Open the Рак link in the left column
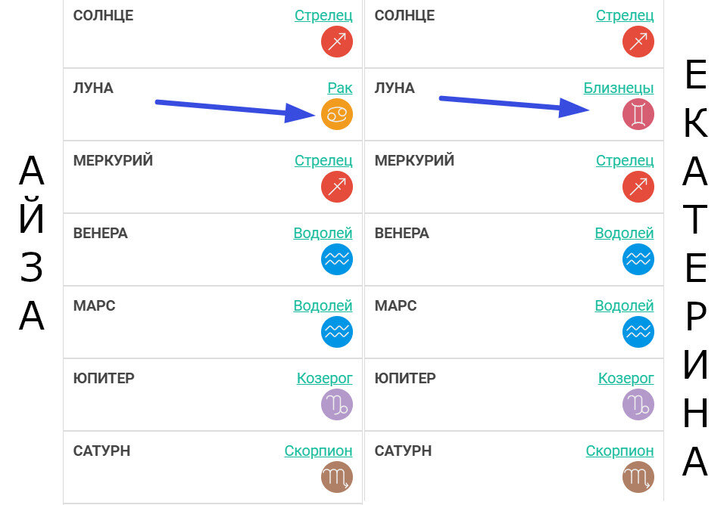Image resolution: width=727 pixels, height=505 pixels. 340,88
